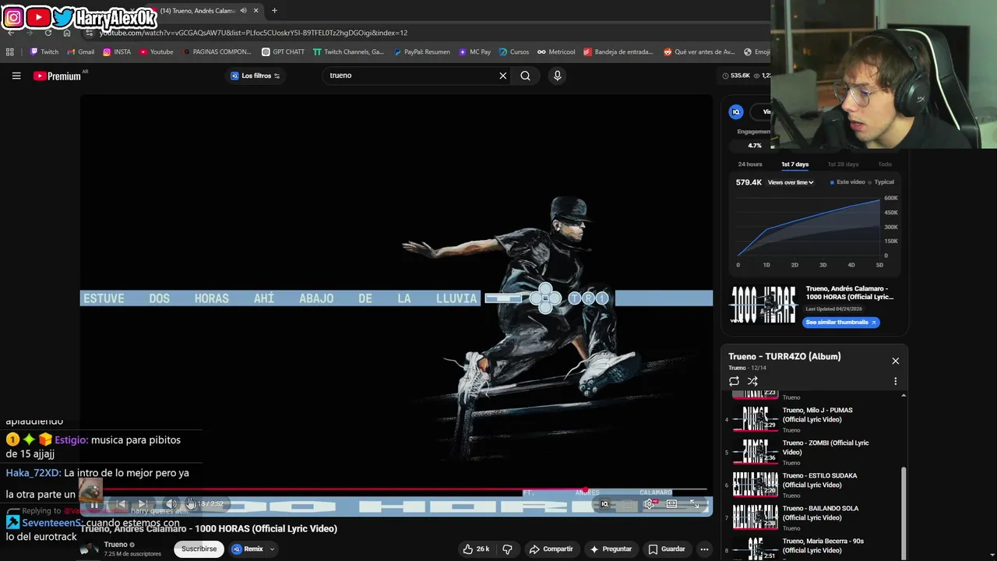Open Trueno channel avatar

pos(90,549)
